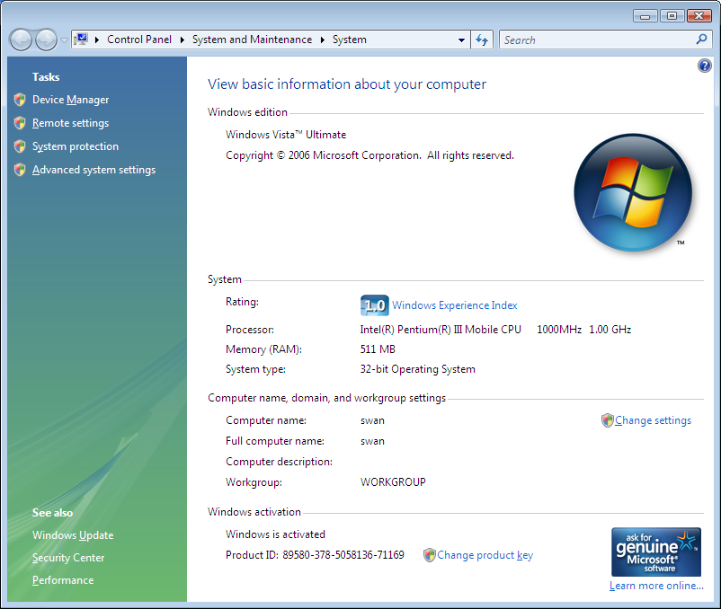Viewport: 721px width, 609px height.
Task: Click Change settings link
Action: [x=653, y=420]
